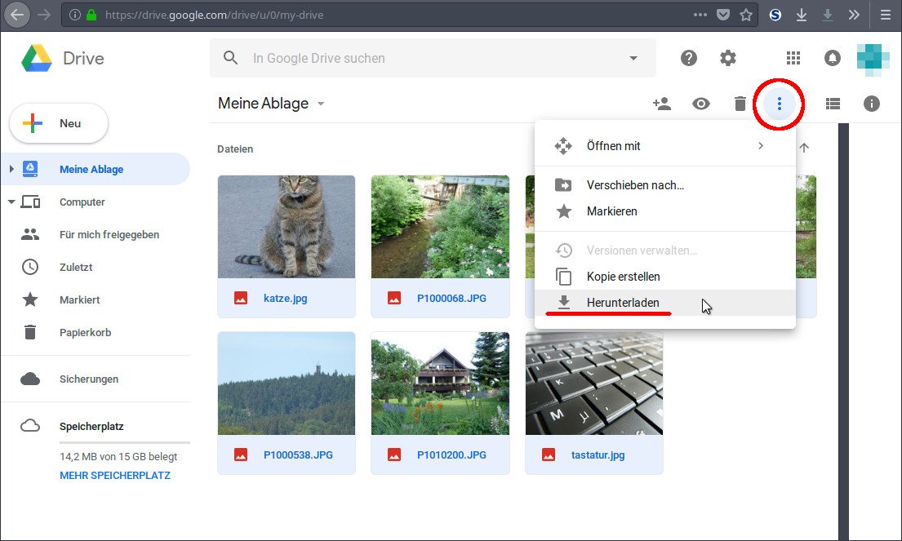The width and height of the screenshot is (902, 541).
Task: Expand the Computer section in sidebar
Action: pyautogui.click(x=12, y=202)
